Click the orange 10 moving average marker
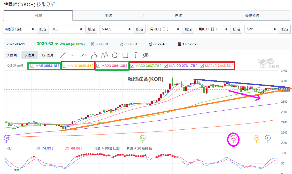Viewport: 292px width, 174px height. pos(256,138)
